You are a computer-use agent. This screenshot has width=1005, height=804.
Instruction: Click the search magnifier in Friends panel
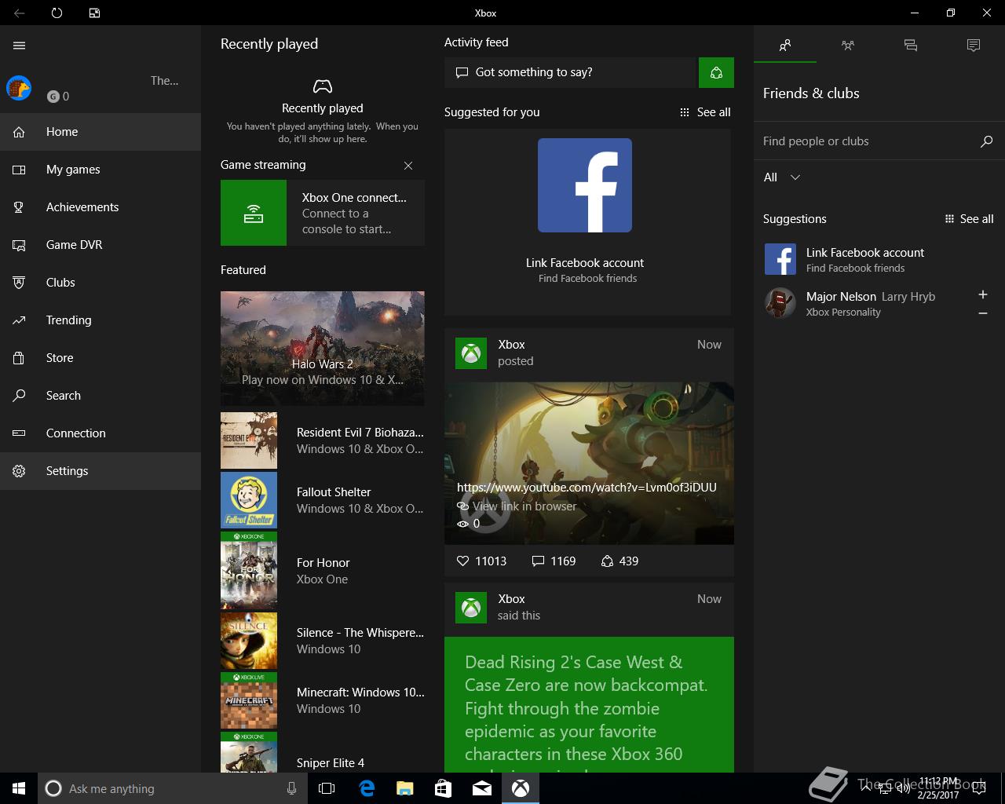point(987,141)
